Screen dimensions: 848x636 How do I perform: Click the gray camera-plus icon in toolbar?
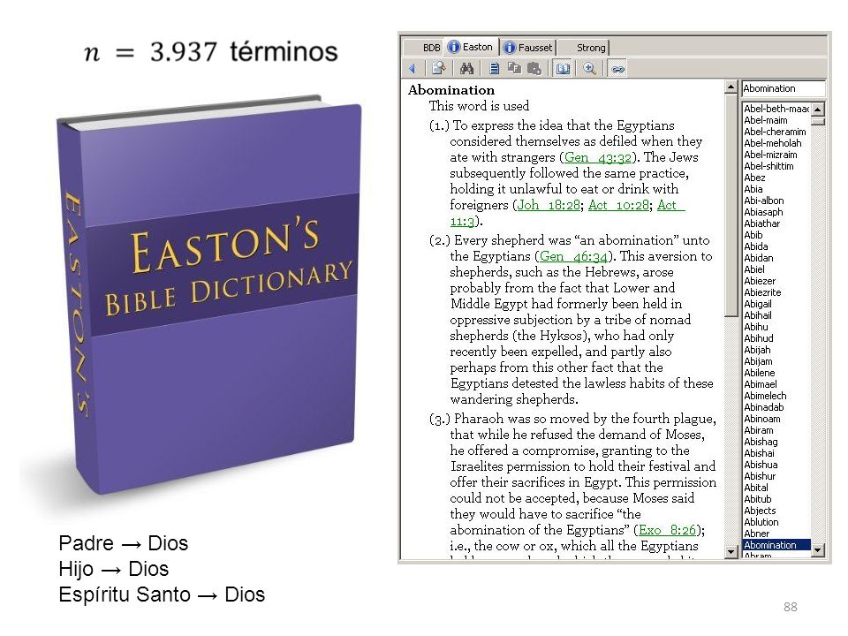[x=534, y=69]
